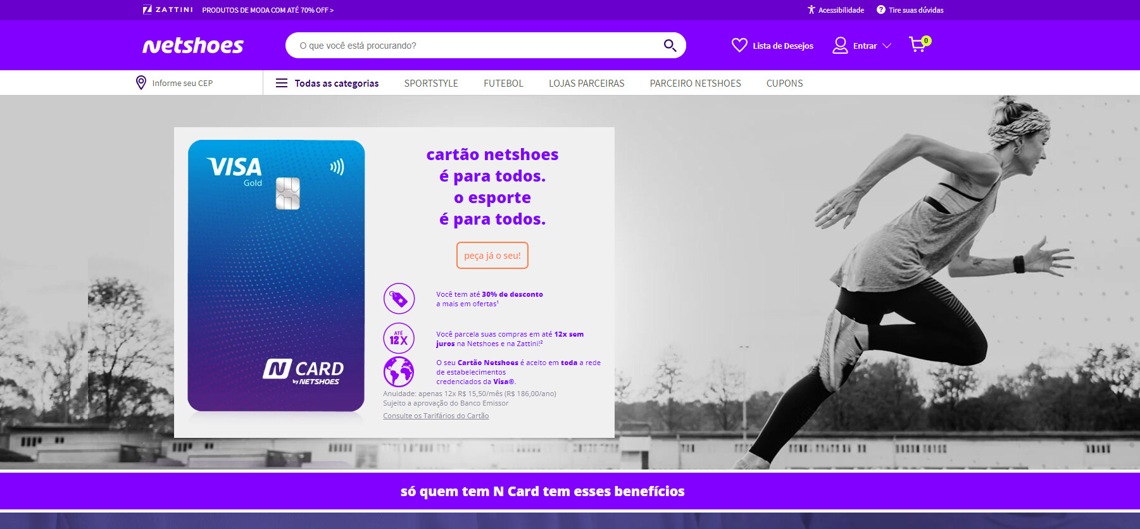Click the wishlist heart icon
The image size is (1140, 529).
(x=739, y=46)
